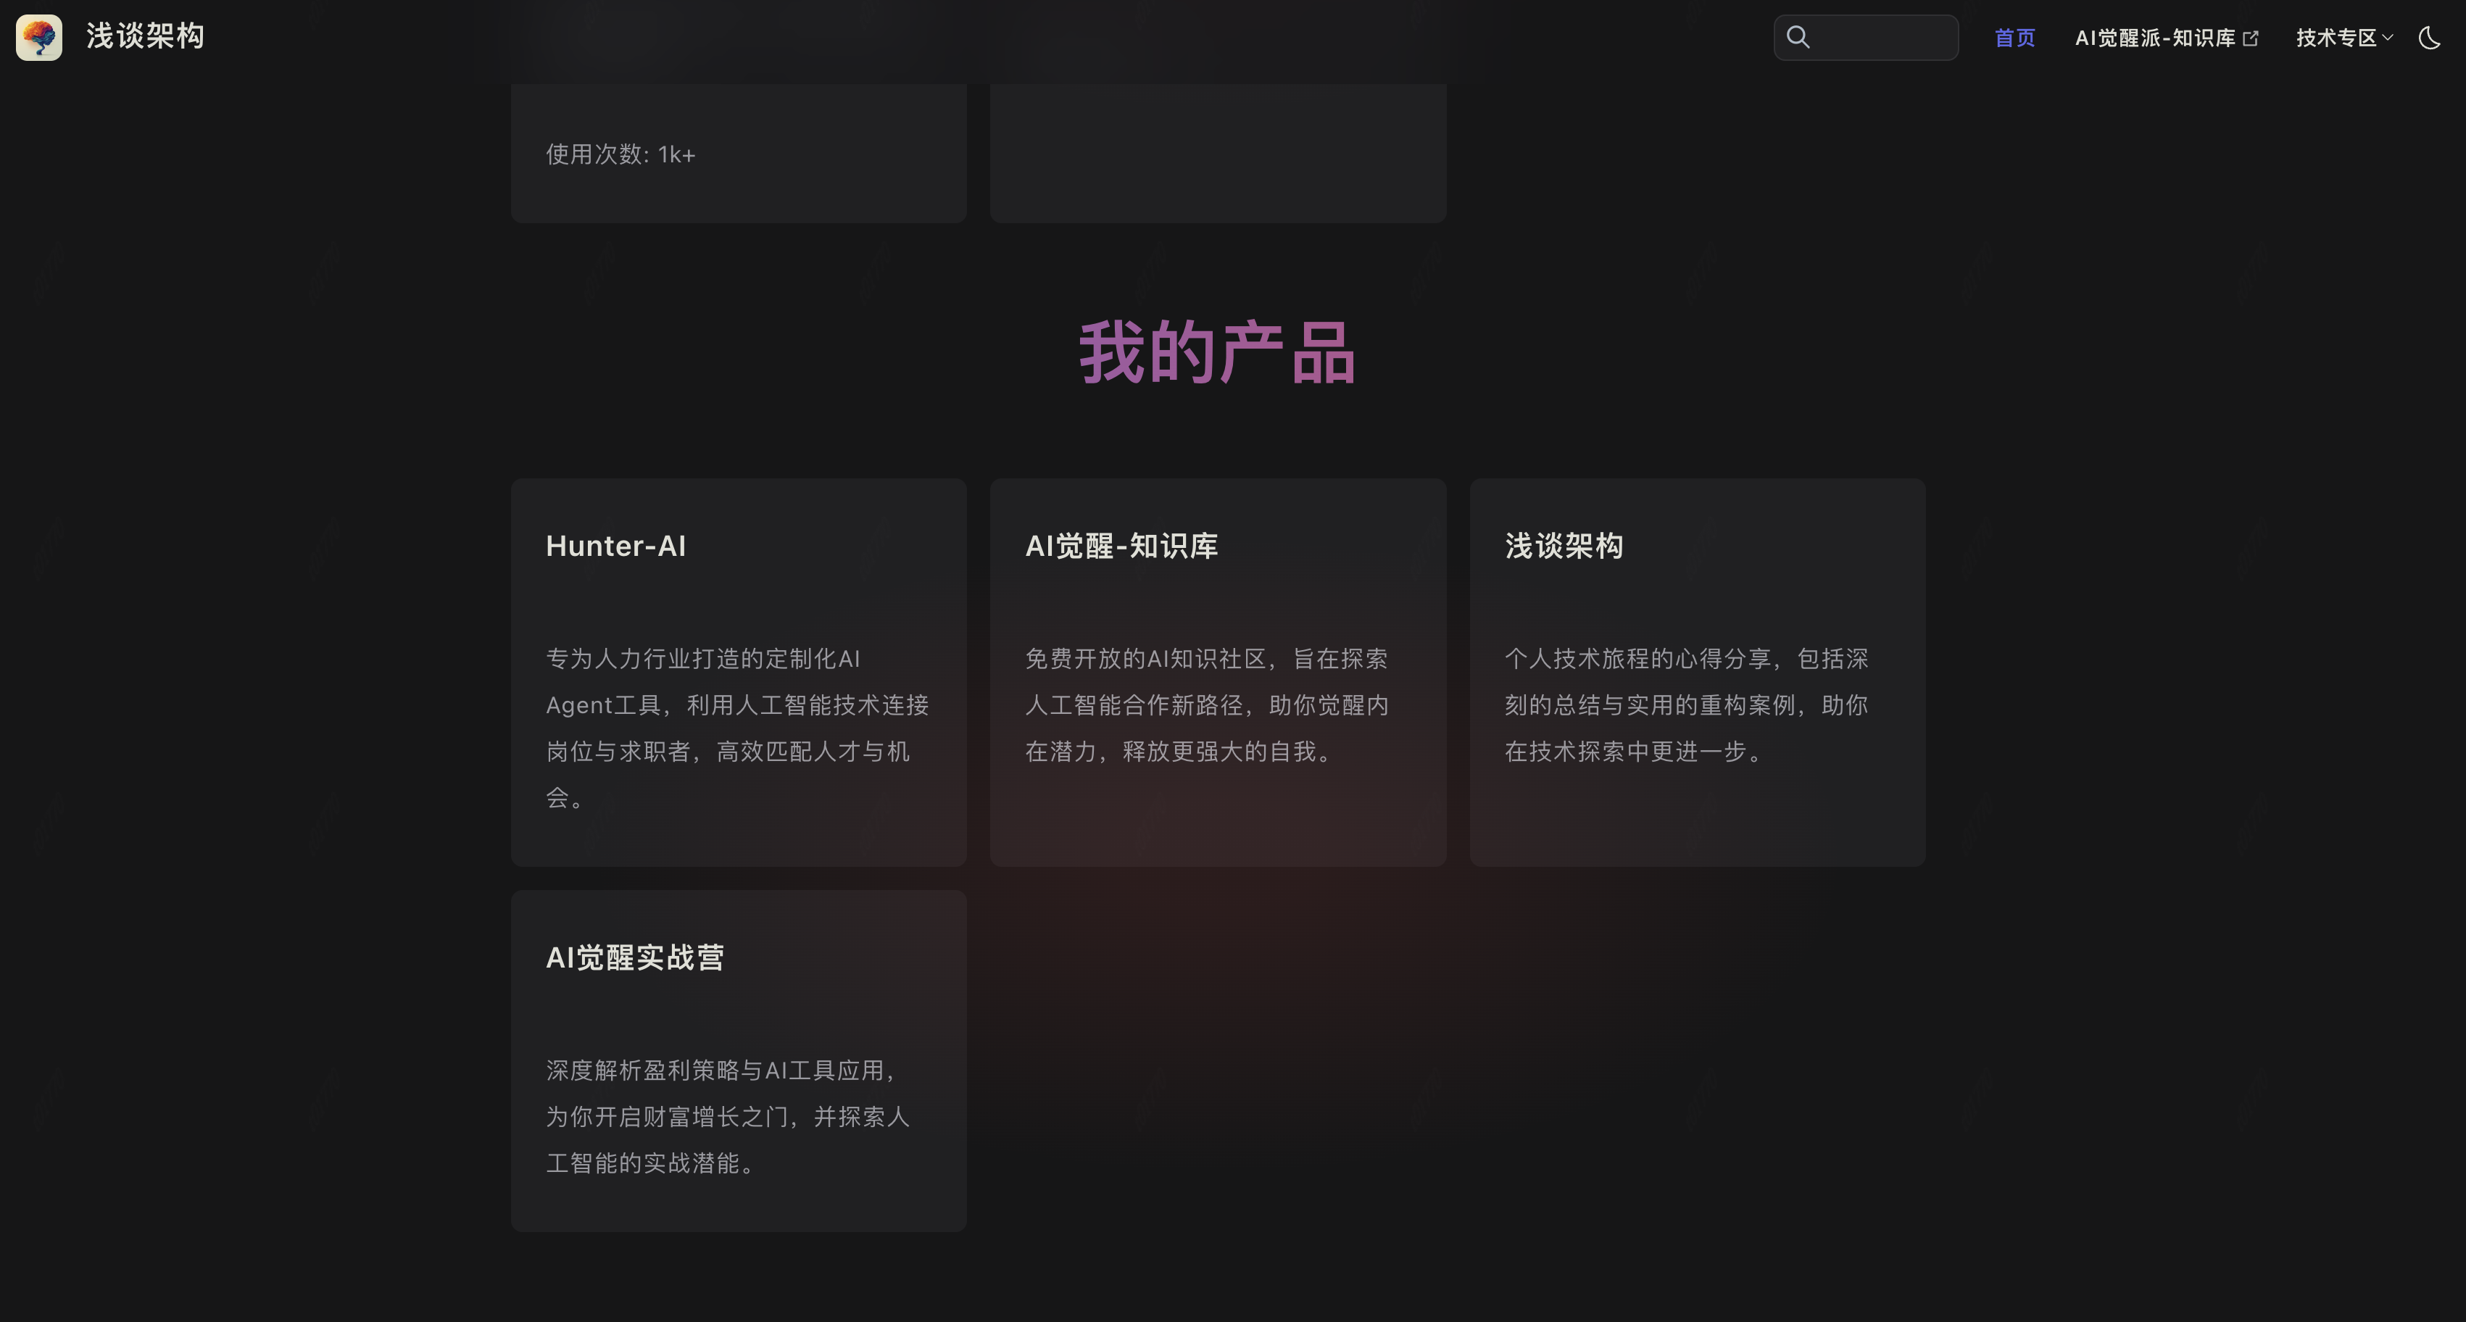The height and width of the screenshot is (1322, 2466).
Task: Select the 浅谈架构 product card
Action: click(x=1564, y=546)
